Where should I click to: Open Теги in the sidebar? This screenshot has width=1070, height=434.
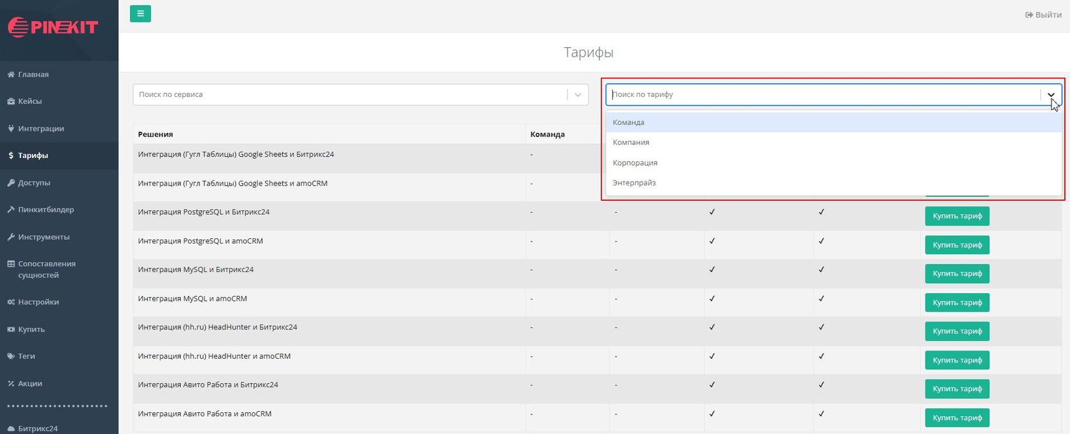(x=59, y=356)
